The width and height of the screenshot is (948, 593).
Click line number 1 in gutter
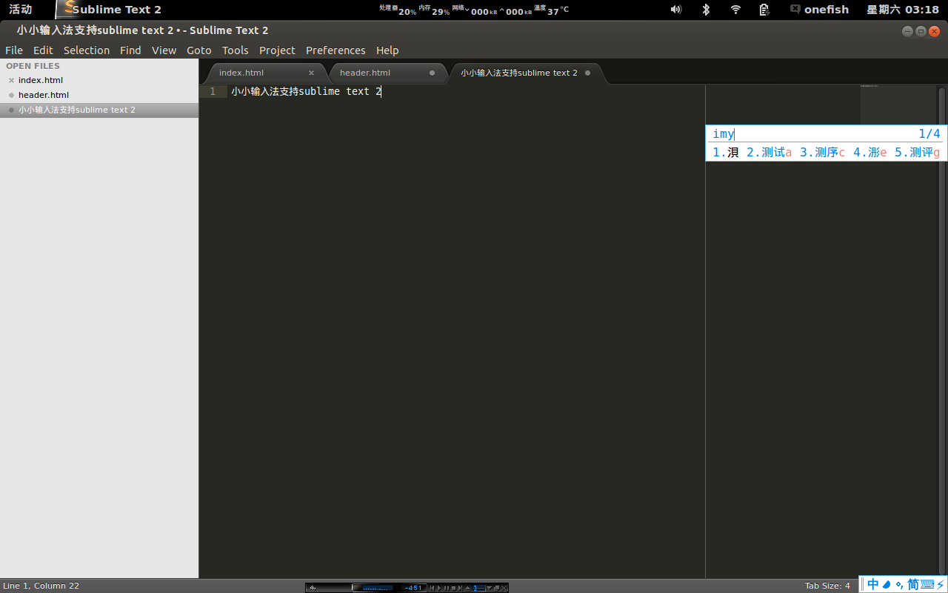[x=213, y=91]
